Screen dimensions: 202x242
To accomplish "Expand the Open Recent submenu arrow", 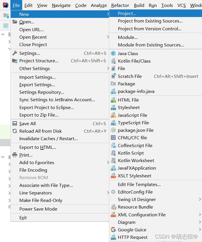I will [108, 37].
